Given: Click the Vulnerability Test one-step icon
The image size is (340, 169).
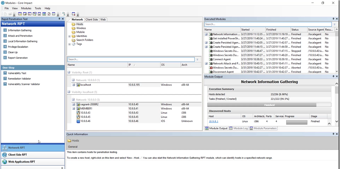Looking at the screenshot, I should 5,73.
